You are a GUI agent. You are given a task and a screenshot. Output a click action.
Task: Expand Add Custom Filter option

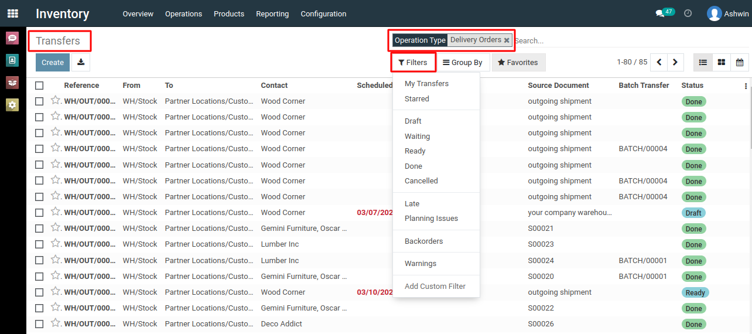(x=435, y=287)
